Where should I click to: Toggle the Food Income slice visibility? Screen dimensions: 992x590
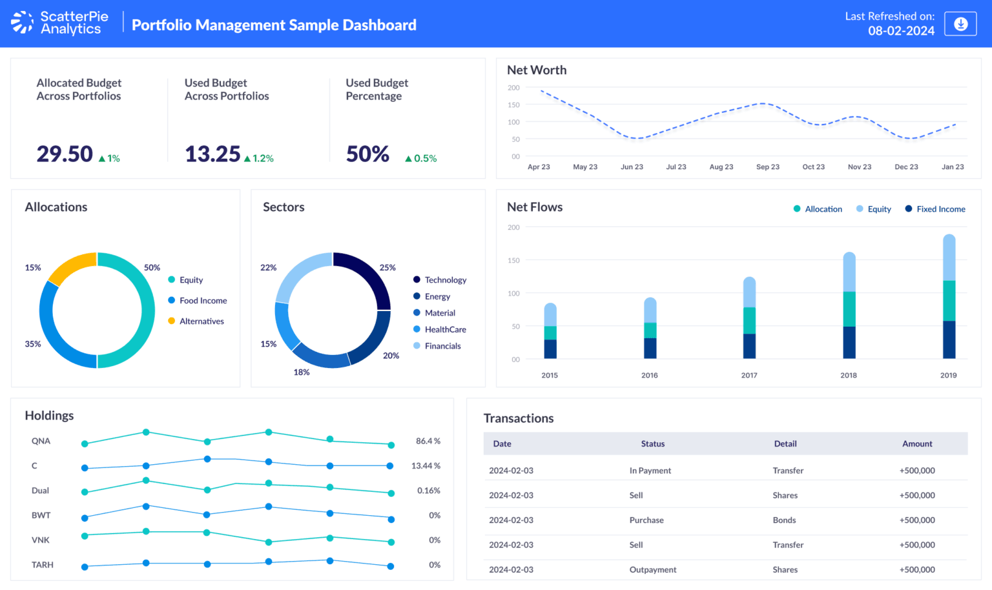coord(170,300)
